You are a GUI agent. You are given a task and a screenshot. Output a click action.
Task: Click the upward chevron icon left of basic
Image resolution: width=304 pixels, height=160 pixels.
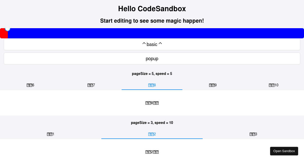click(x=144, y=44)
